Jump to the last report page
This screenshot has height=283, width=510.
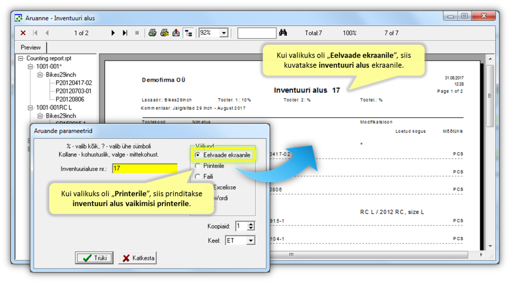point(125,33)
